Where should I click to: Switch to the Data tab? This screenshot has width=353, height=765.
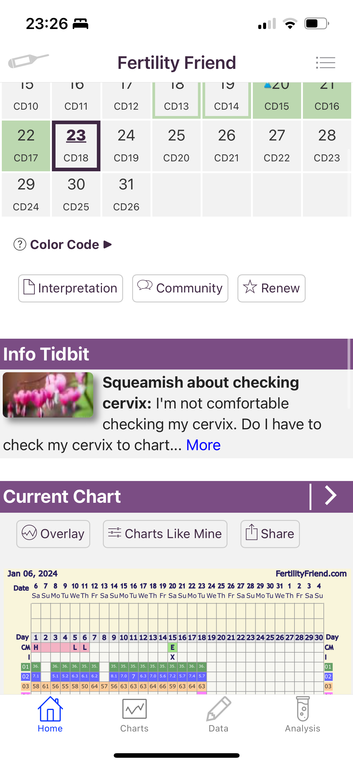point(218,715)
